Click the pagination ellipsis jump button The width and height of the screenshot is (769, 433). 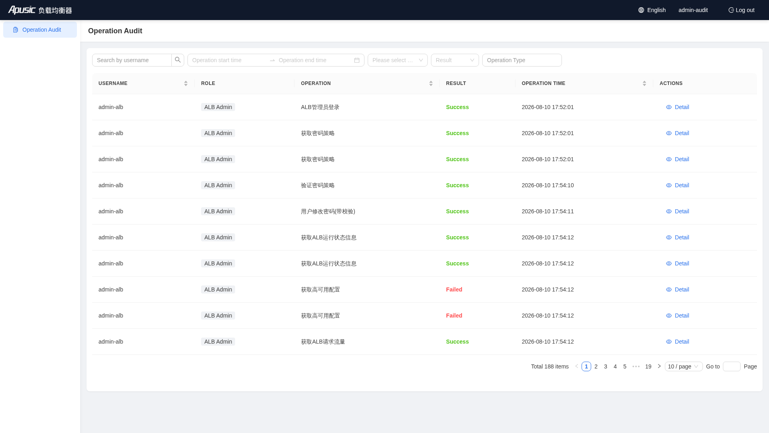coord(636,366)
